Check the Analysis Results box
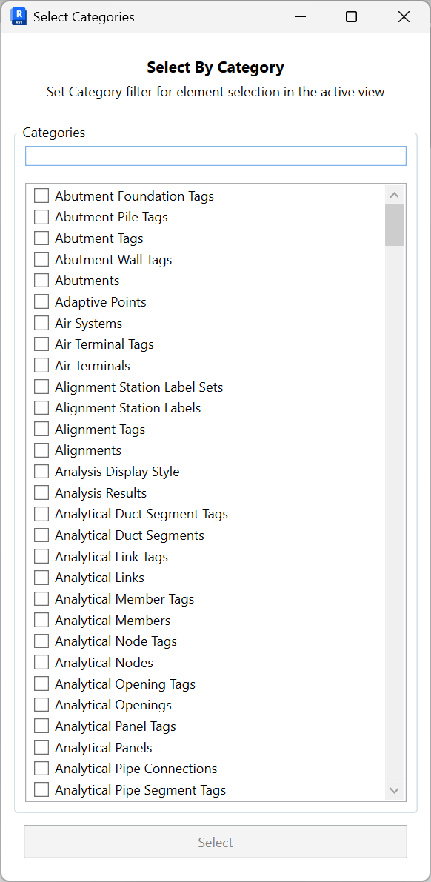 (x=41, y=492)
